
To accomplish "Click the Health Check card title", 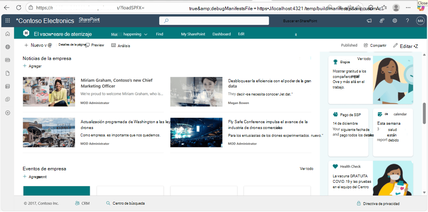I will [350, 166].
